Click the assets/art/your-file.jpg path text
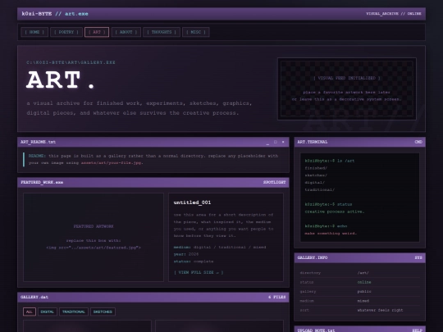 click(112, 163)
